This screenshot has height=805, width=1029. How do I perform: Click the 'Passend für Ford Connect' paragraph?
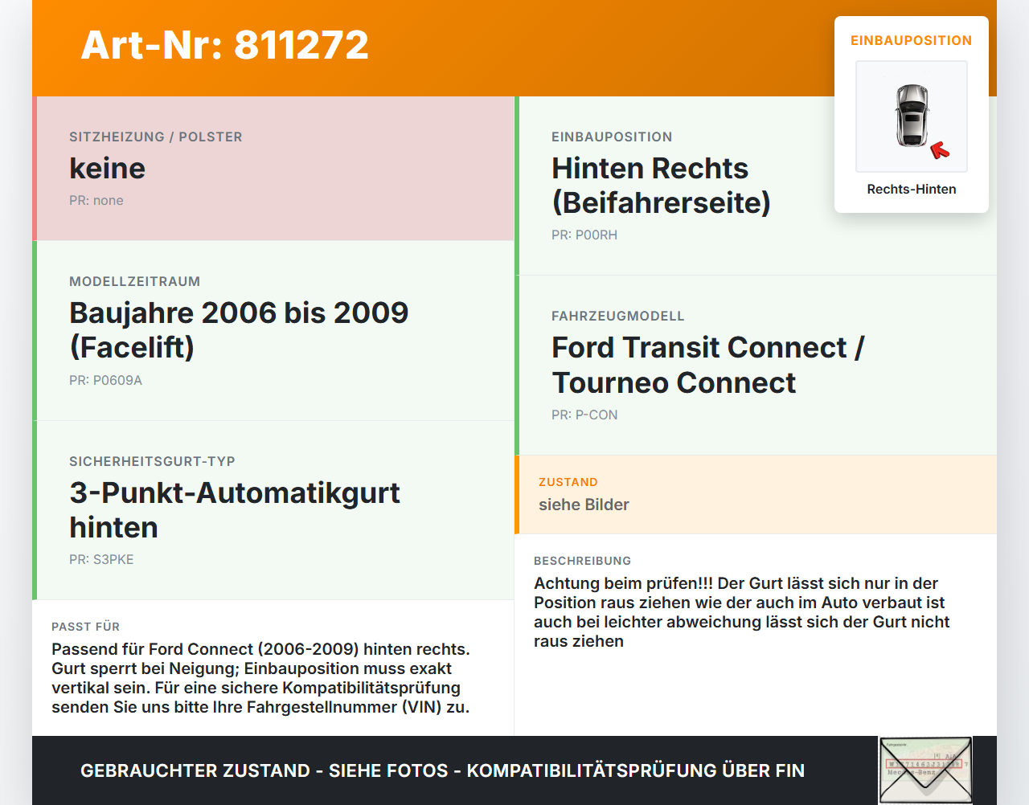click(260, 679)
